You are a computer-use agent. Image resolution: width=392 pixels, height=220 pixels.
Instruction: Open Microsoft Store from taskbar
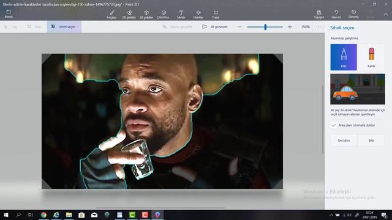[81, 215]
